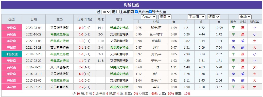This screenshot has width=263, height=97.
Task: Click handicap 一球 on 2016-08-20 row
Action: tap(156, 67)
